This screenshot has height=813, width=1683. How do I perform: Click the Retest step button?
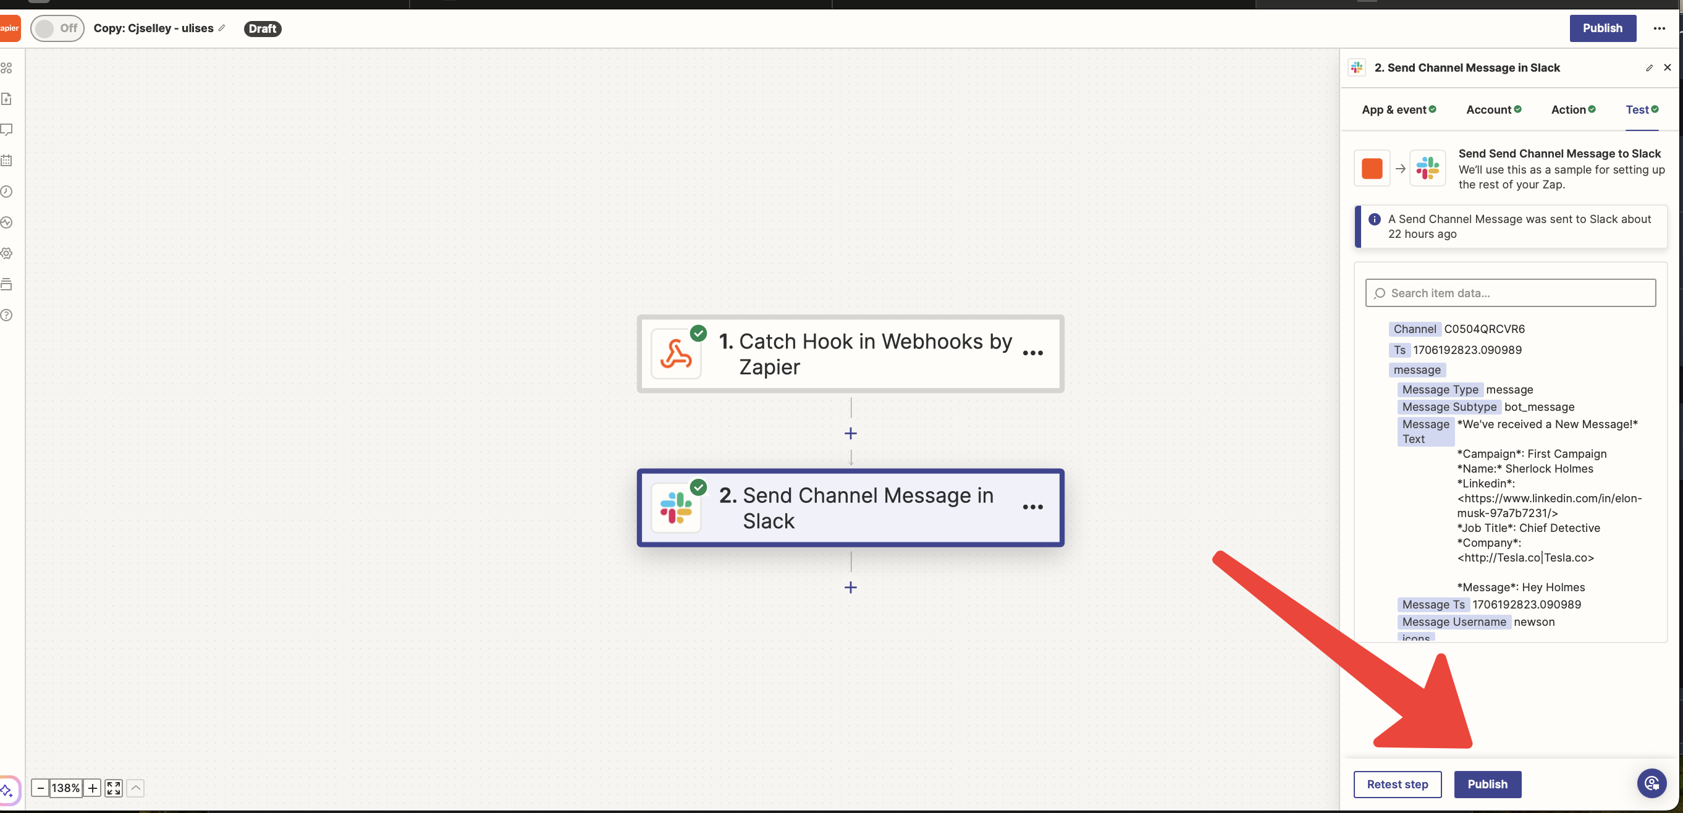(1397, 783)
